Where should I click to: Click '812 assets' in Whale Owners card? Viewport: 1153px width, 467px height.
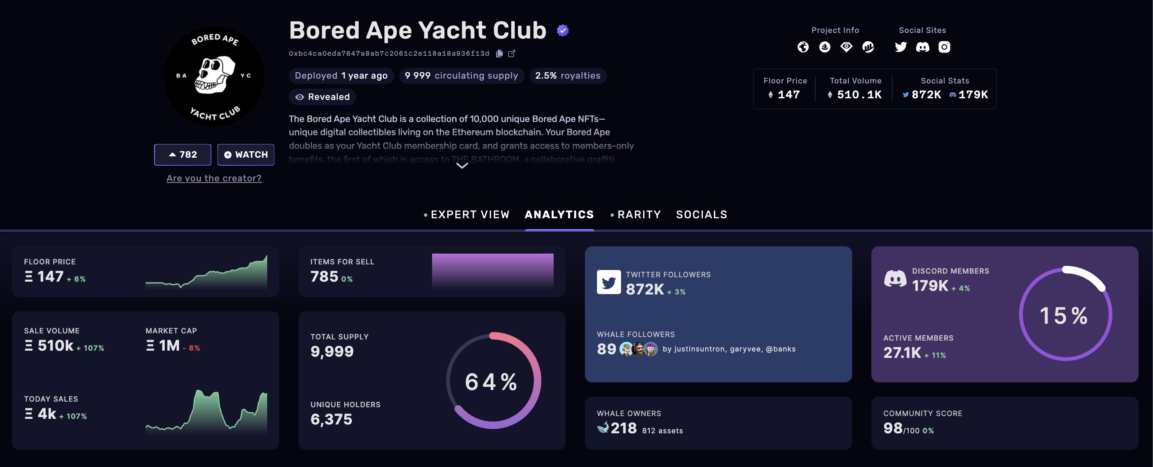662,431
